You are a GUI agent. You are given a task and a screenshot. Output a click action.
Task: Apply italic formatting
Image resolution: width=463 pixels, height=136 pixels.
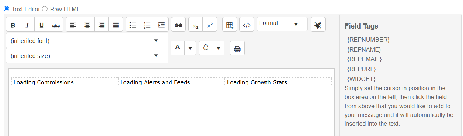[27, 25]
